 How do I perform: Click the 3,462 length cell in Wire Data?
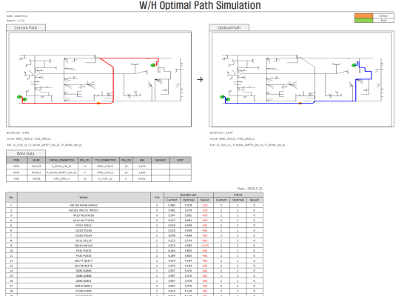click(x=142, y=178)
